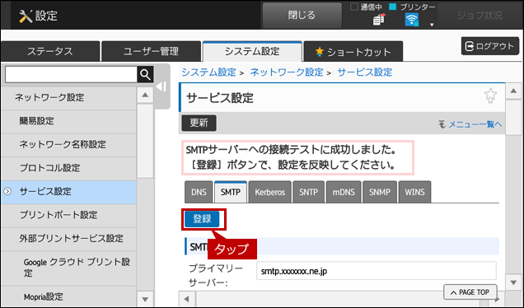This screenshot has height=308, width=524.
Task: Click sidebar scroll up arrow
Action: click(145, 95)
